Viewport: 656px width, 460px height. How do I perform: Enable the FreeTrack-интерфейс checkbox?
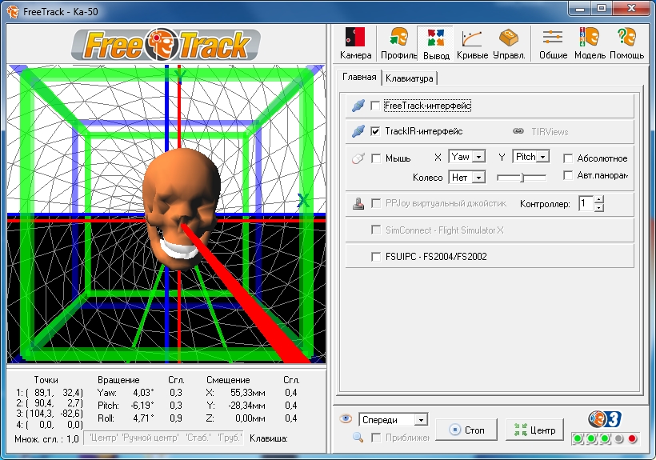[x=375, y=106]
